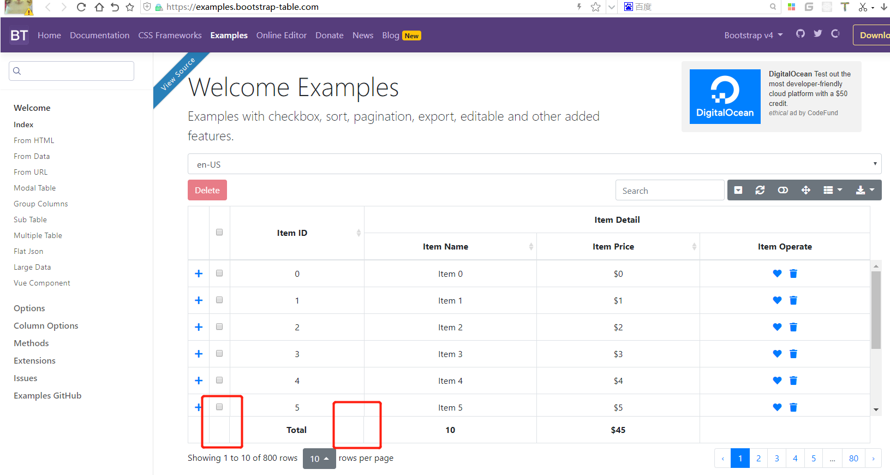Tick the checkbox for Item 1 row
The image size is (890, 475).
[219, 300]
